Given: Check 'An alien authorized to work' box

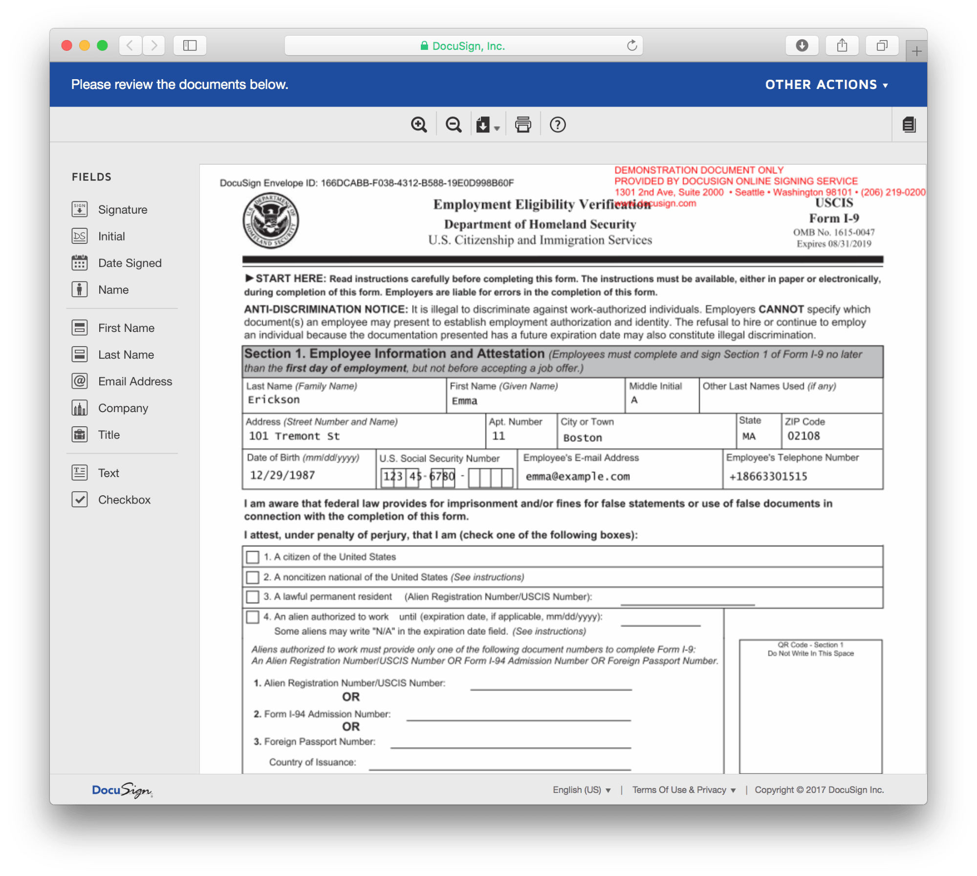Looking at the screenshot, I should tap(253, 617).
